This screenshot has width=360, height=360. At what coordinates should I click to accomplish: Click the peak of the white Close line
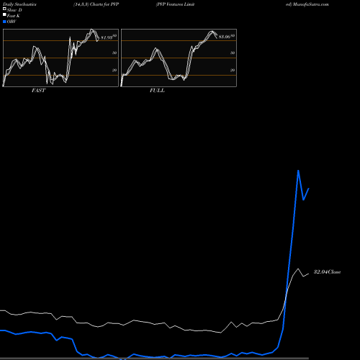(x=298, y=269)
